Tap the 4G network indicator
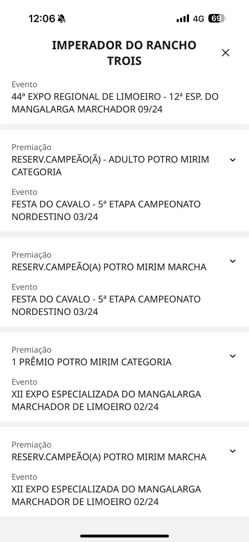249x542 pixels. pyautogui.click(x=198, y=18)
